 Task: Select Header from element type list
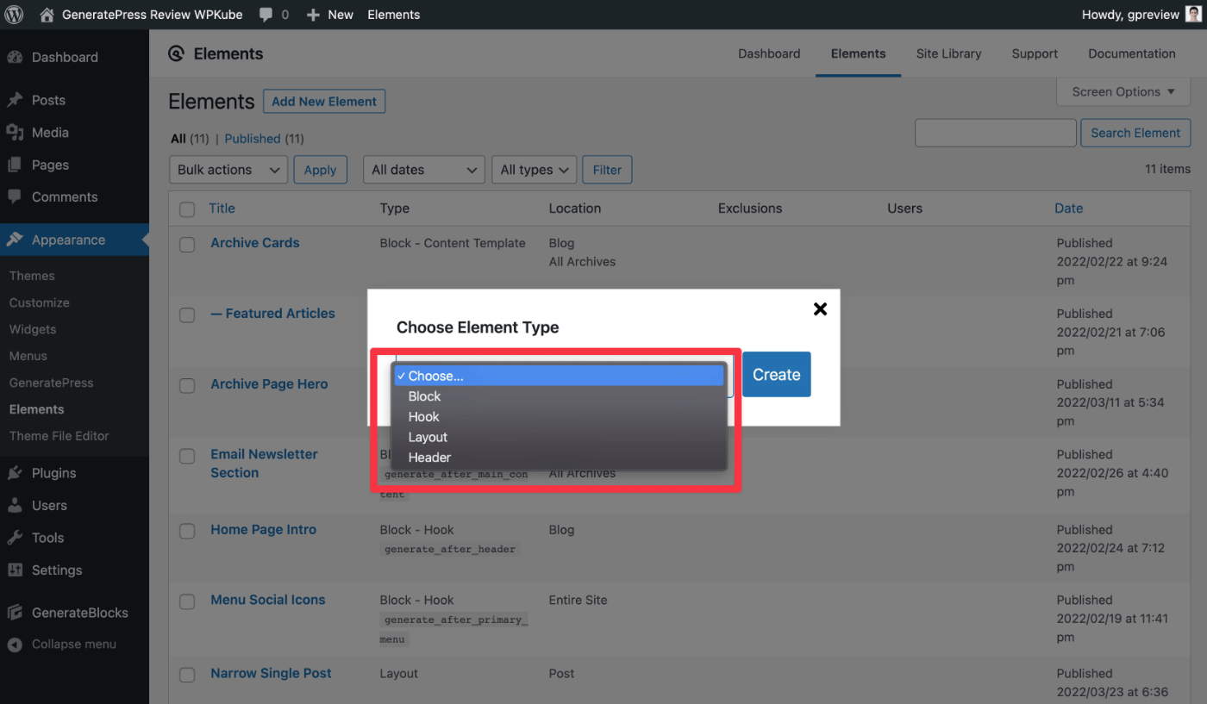[x=558, y=458]
